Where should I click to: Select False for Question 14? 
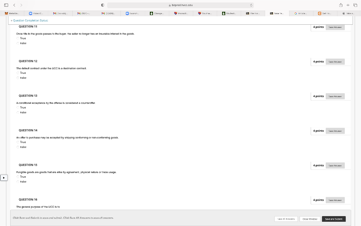point(18,147)
